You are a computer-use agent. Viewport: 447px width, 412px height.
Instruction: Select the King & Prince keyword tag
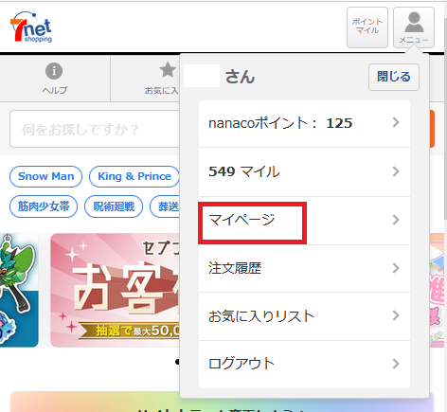pos(134,176)
